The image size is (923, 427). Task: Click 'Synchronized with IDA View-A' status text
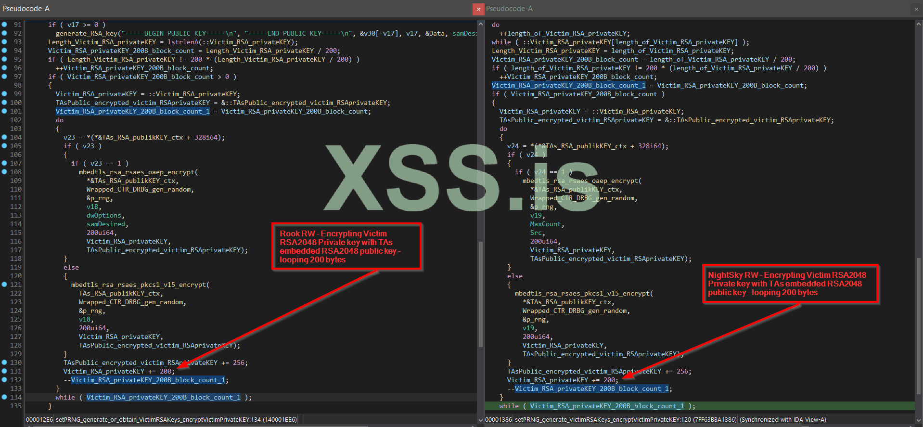tap(783, 420)
